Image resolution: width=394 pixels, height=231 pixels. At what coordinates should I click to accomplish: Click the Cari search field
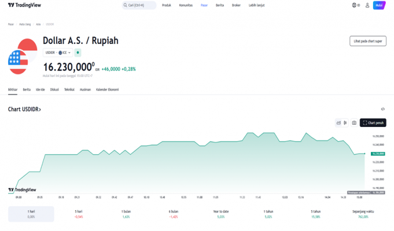pyautogui.click(x=139, y=5)
